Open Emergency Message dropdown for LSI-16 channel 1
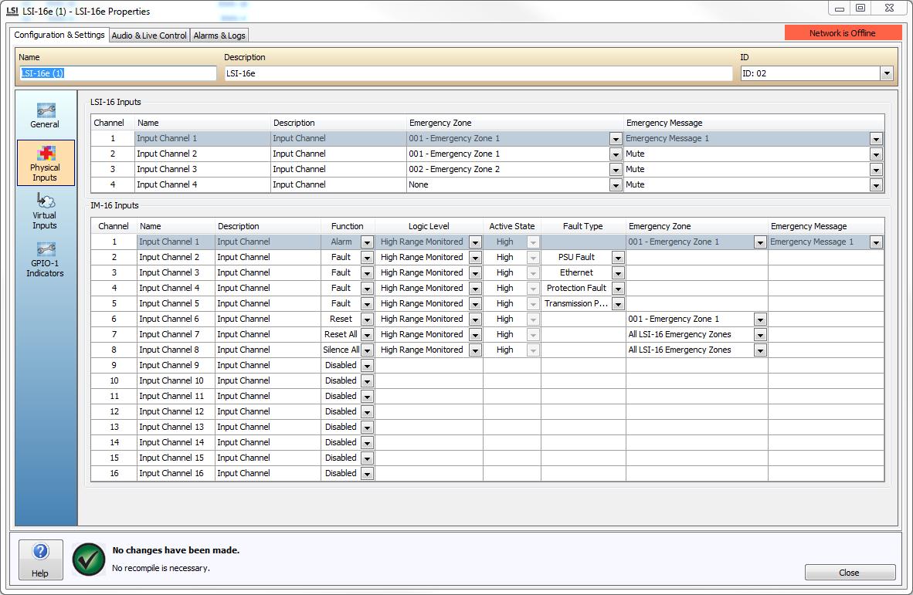This screenshot has width=913, height=595. (x=877, y=139)
